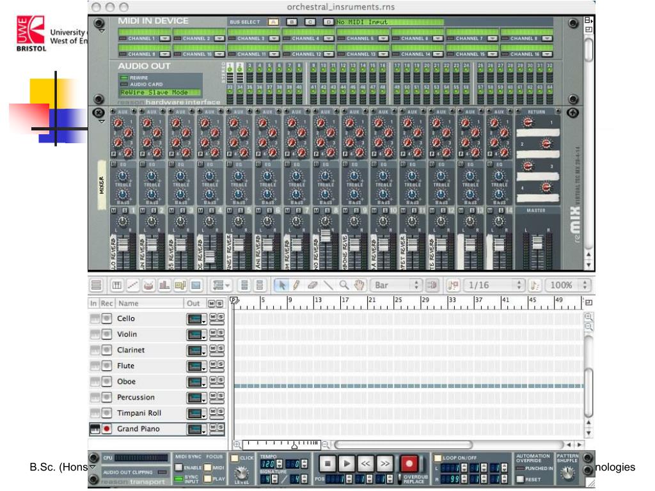
Task: Open the Cello track Out dropdown
Action: pos(196,320)
